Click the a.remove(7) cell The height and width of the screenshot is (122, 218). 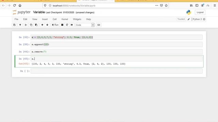tap(116, 52)
